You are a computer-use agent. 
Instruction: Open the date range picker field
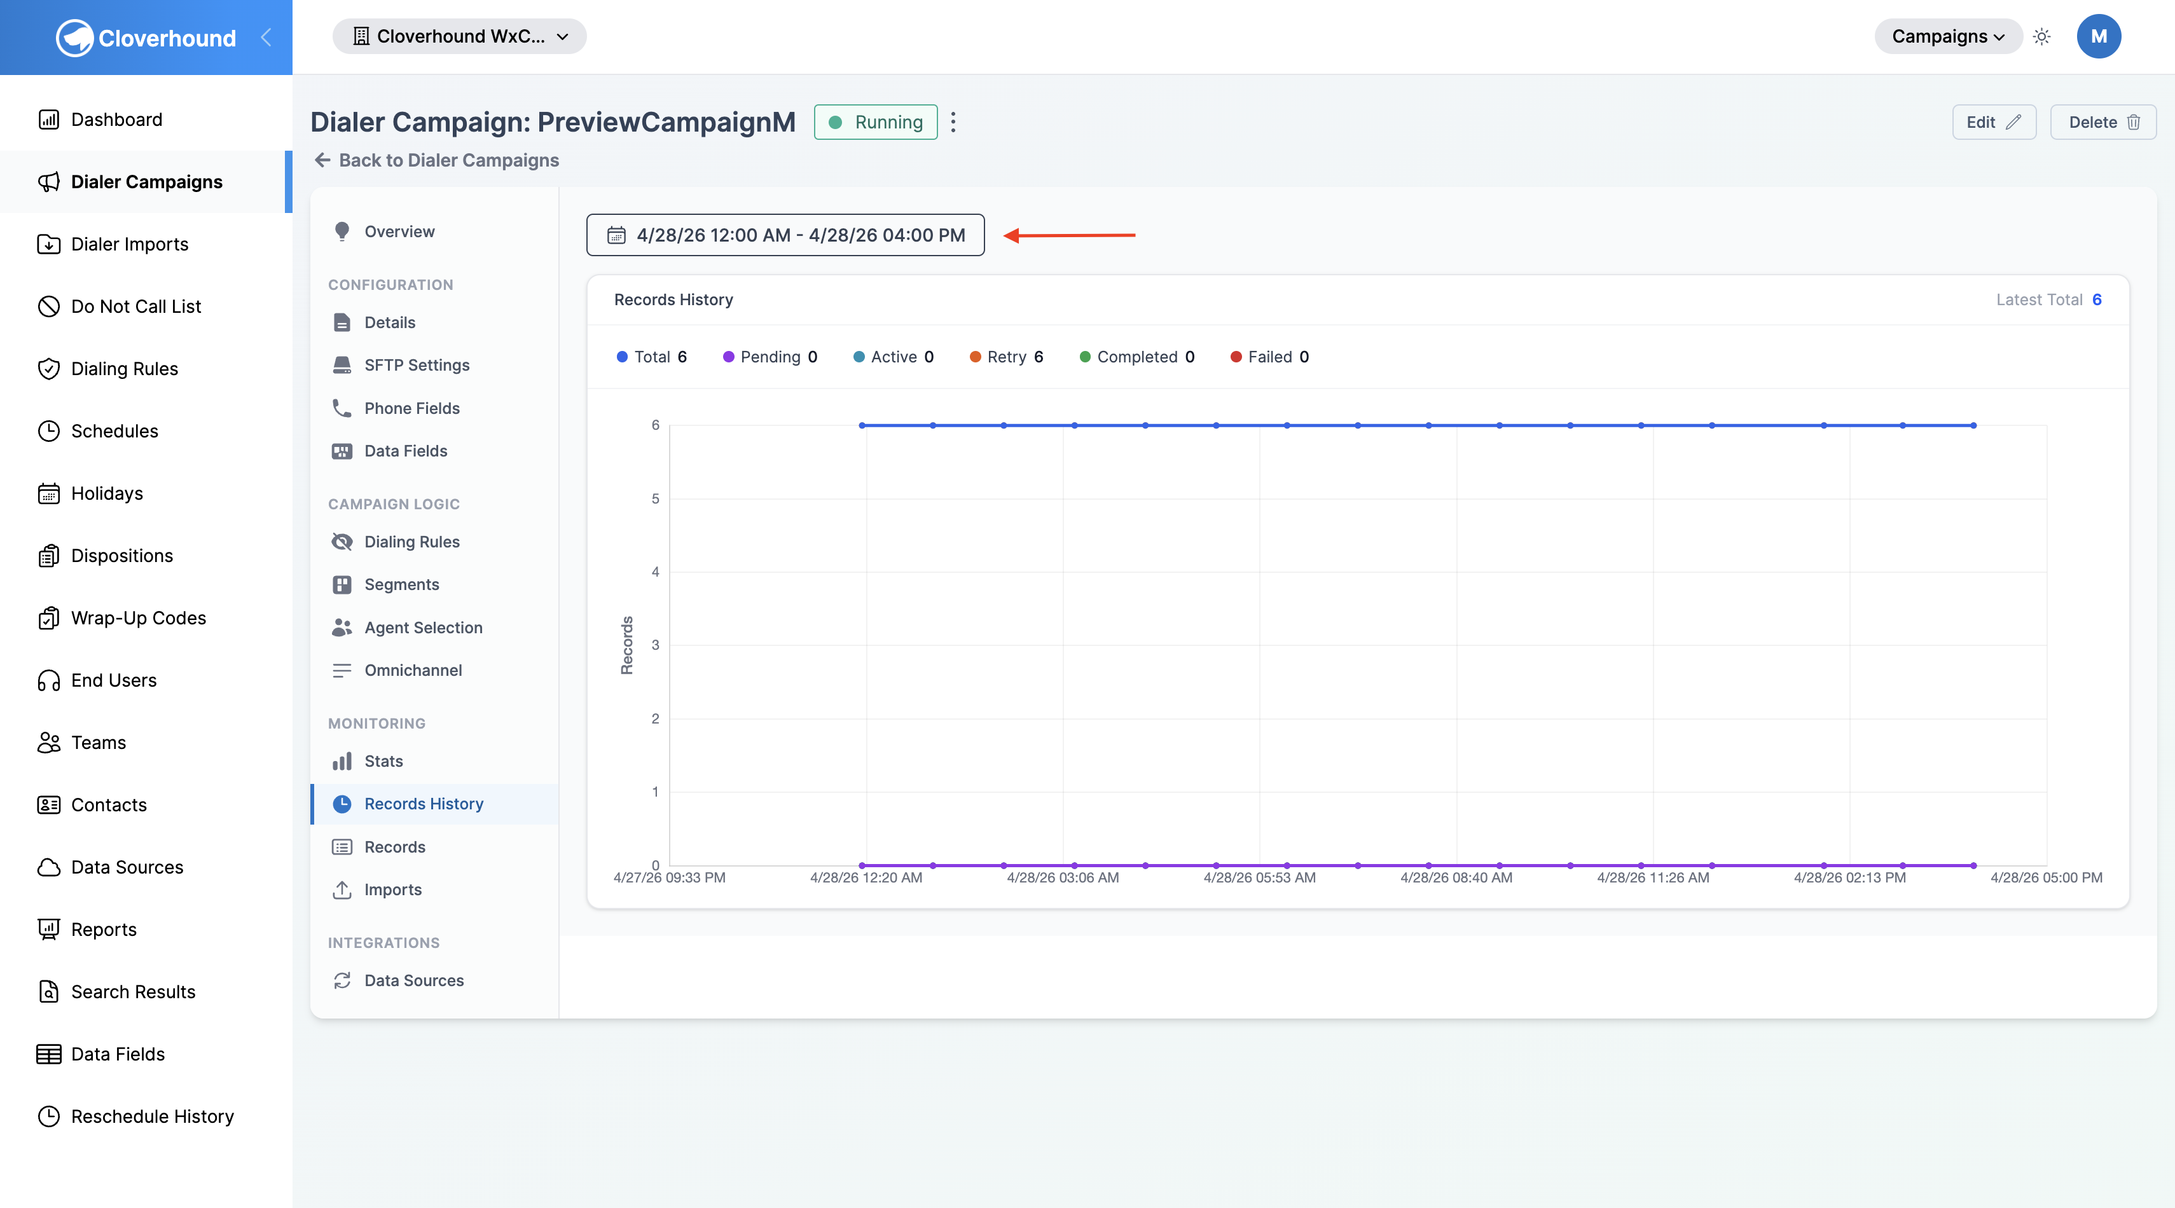(x=785, y=235)
